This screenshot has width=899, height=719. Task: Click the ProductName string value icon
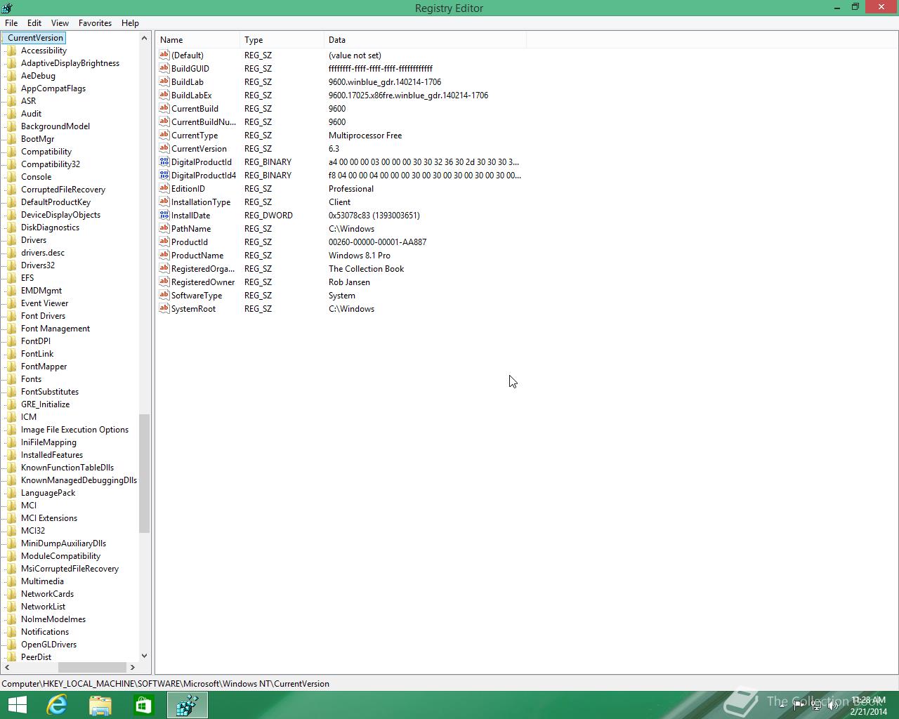pyautogui.click(x=164, y=255)
